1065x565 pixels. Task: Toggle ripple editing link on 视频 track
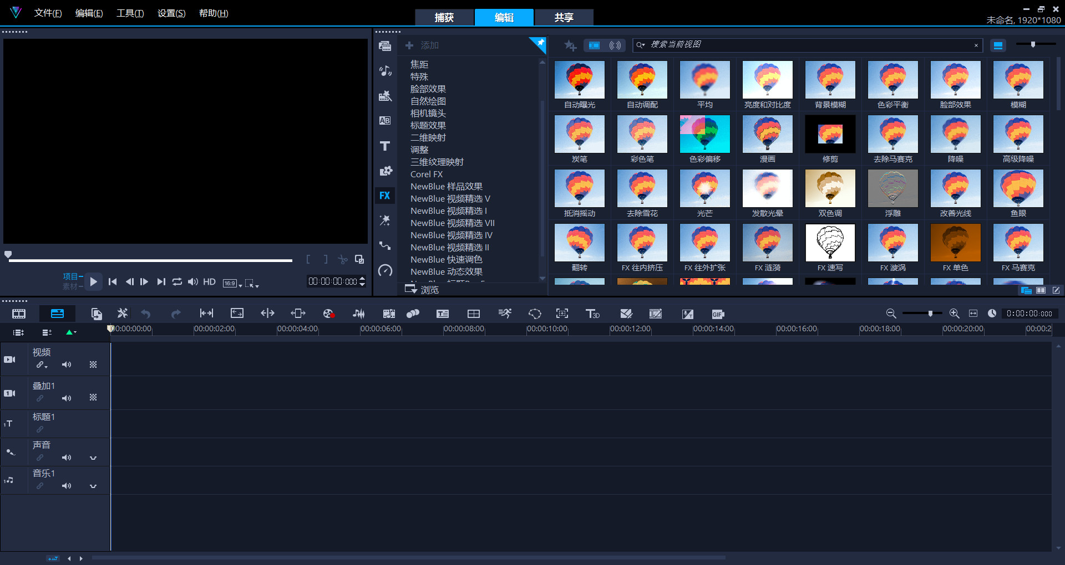click(x=41, y=364)
